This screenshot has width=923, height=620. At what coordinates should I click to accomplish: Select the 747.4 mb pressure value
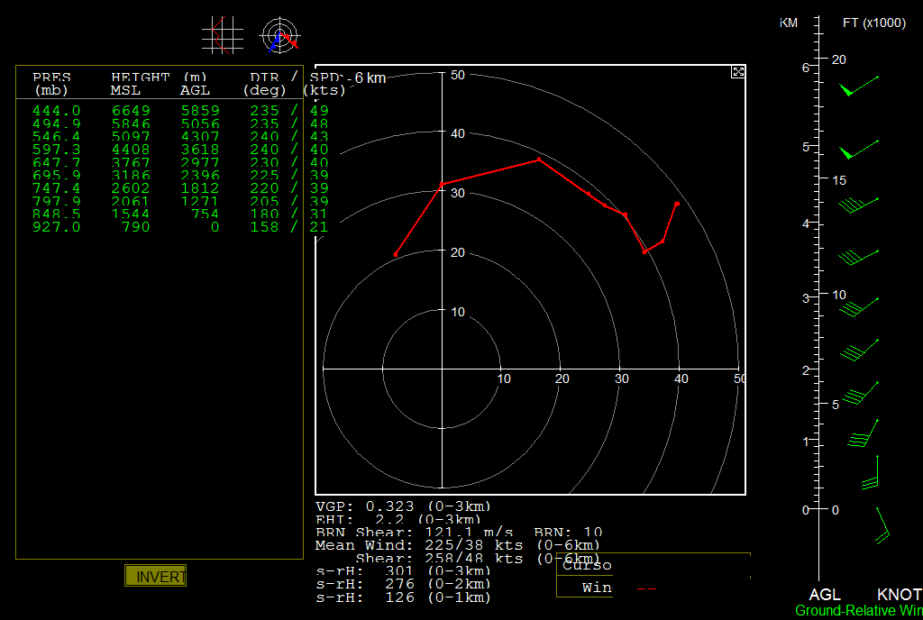pyautogui.click(x=57, y=188)
